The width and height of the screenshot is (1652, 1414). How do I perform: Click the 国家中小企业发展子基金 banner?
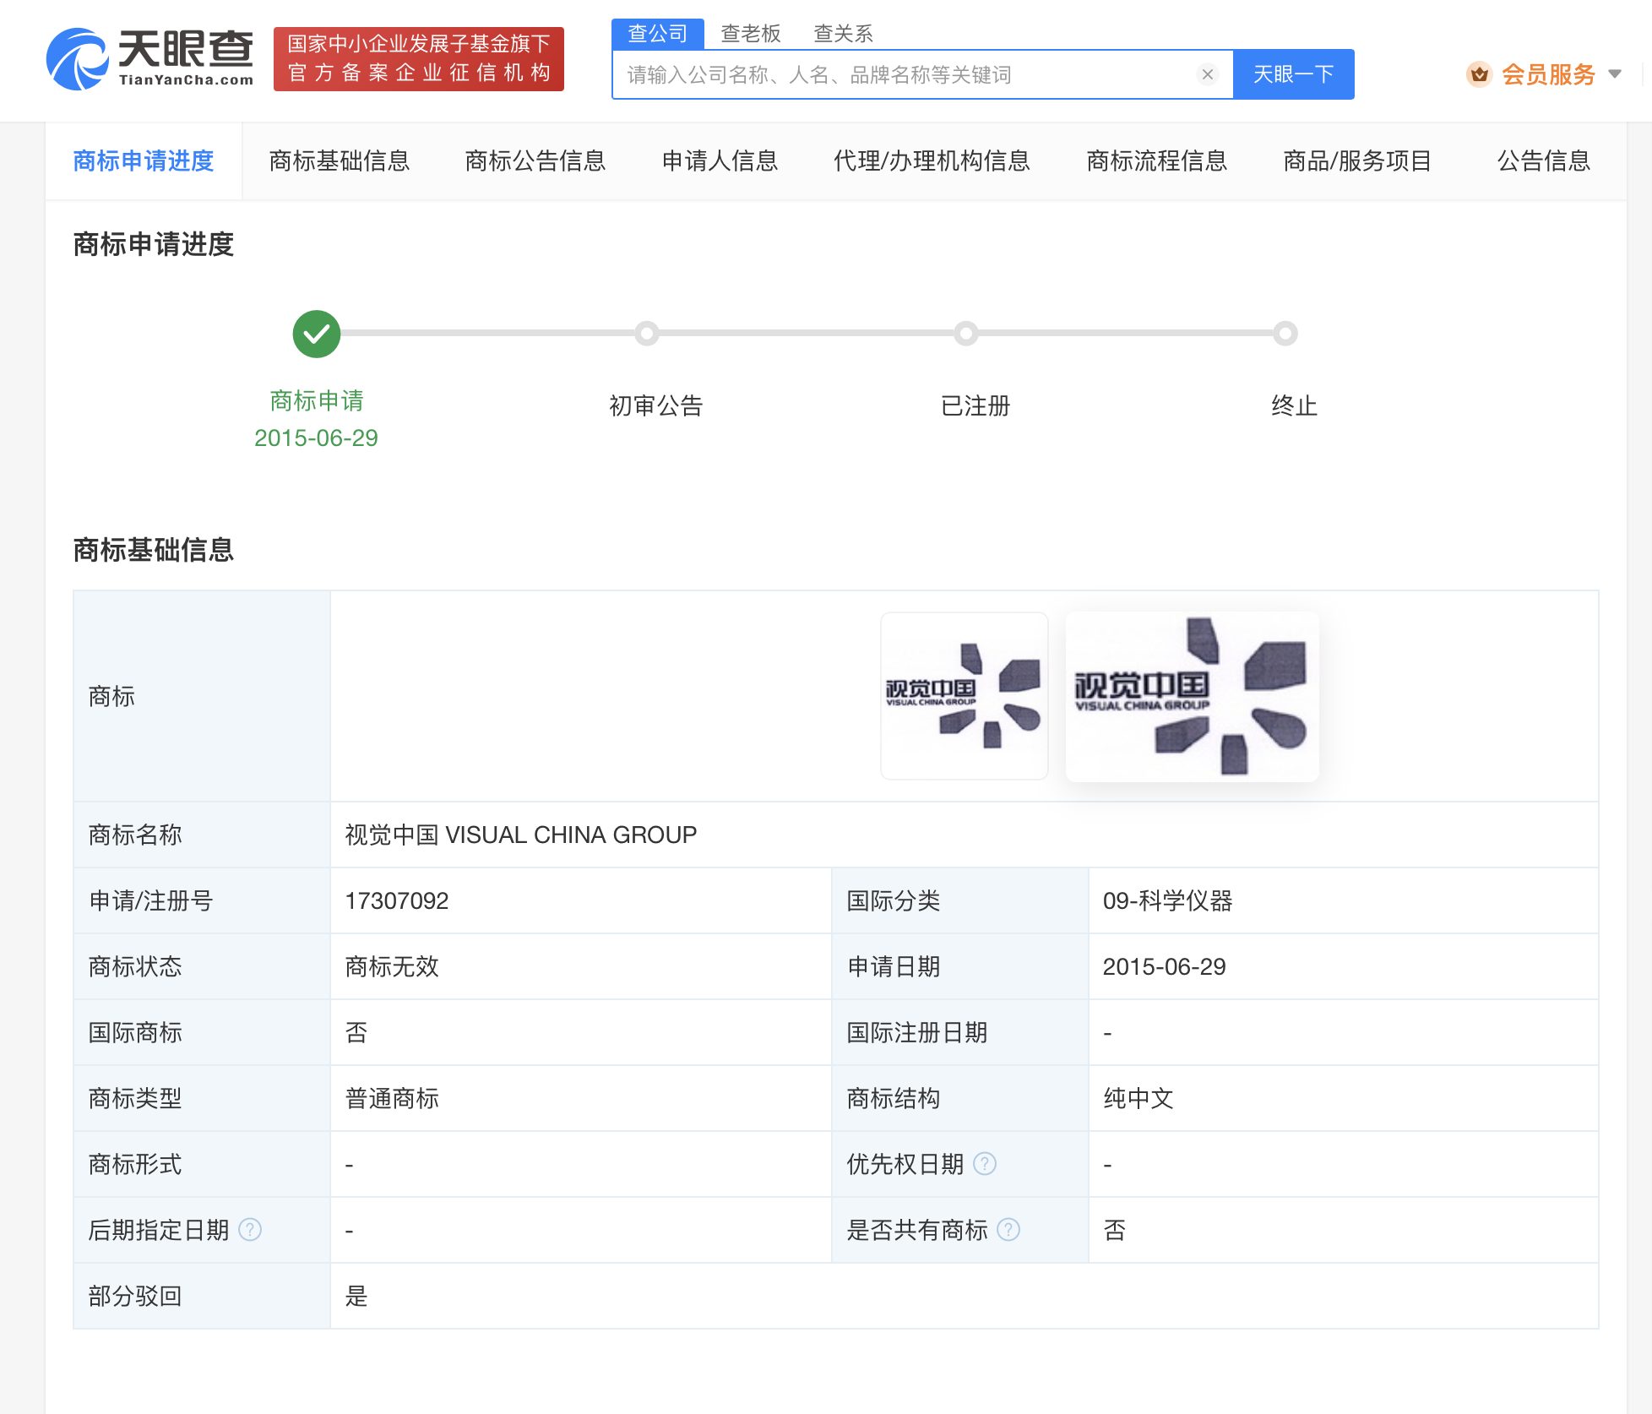click(419, 59)
